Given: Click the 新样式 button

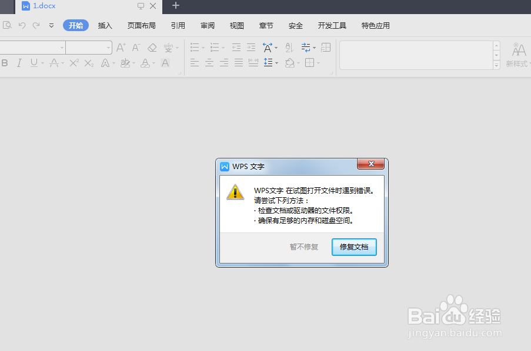Looking at the screenshot, I should 518,55.
